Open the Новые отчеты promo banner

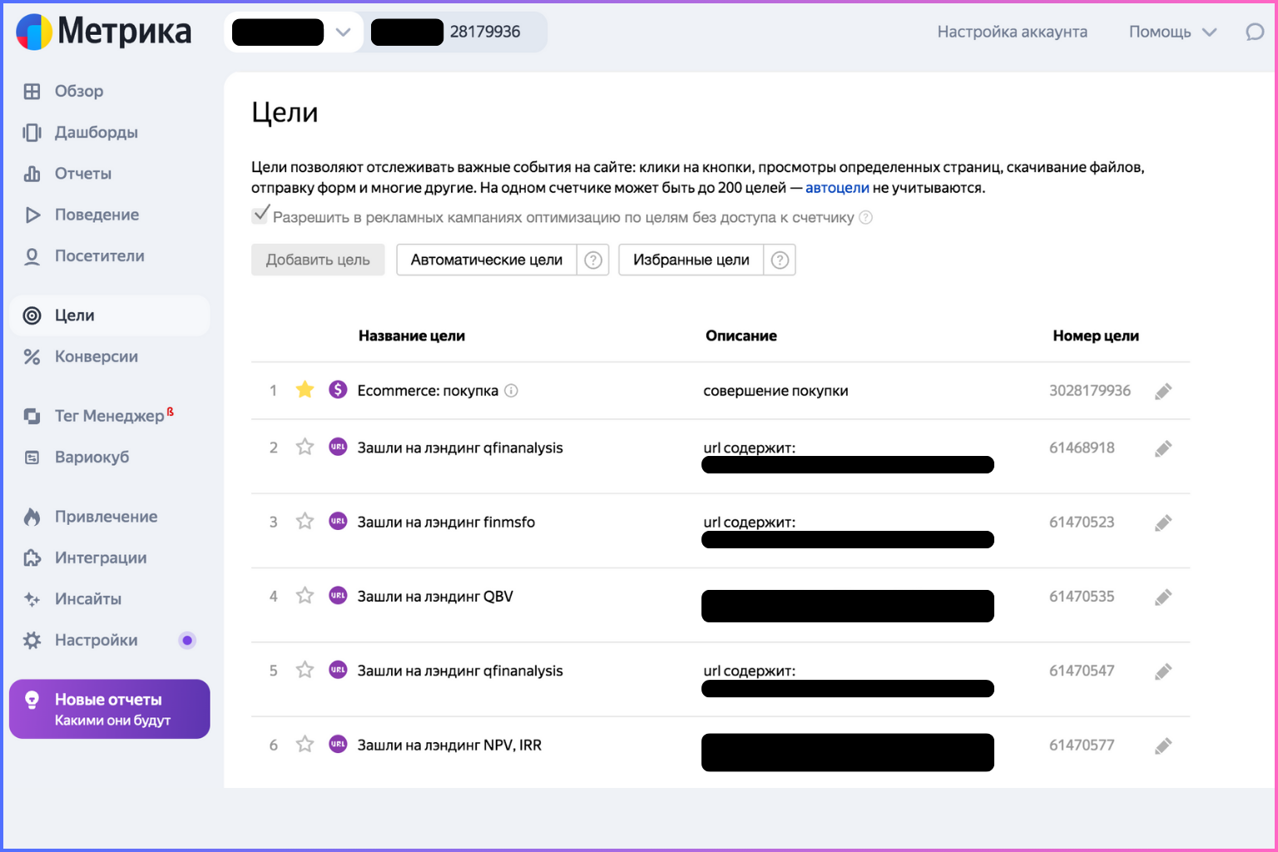(109, 709)
